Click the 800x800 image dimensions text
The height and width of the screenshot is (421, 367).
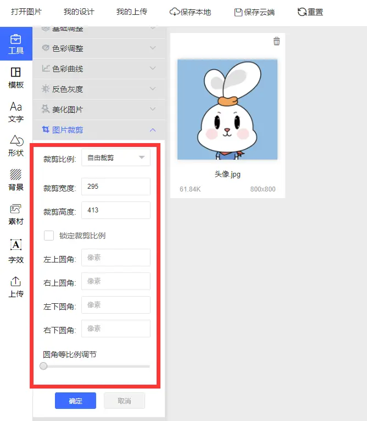[x=263, y=189]
